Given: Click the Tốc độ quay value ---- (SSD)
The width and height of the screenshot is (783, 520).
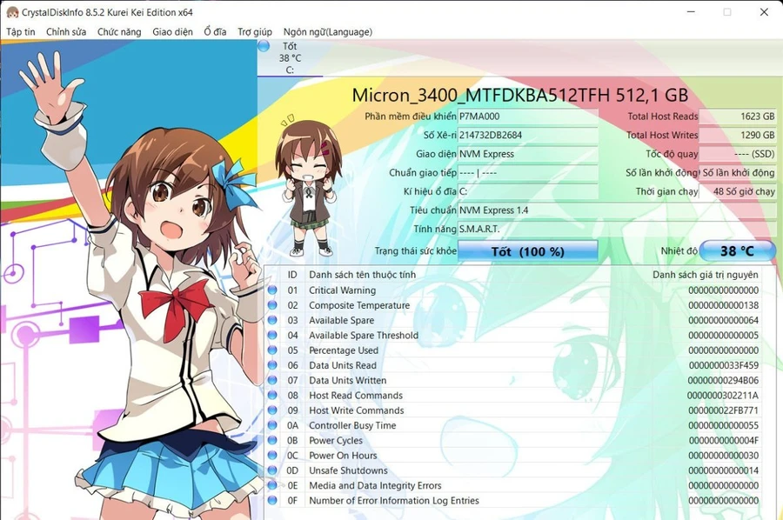Looking at the screenshot, I should pyautogui.click(x=737, y=154).
